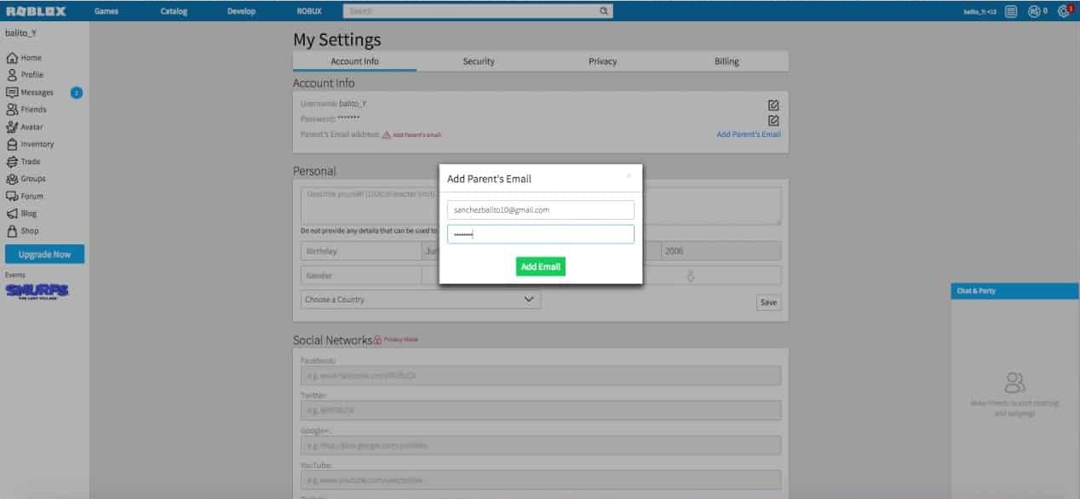Open the Shop sidebar icon

coord(12,231)
